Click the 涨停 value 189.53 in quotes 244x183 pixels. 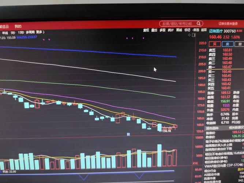[x=226, y=93]
